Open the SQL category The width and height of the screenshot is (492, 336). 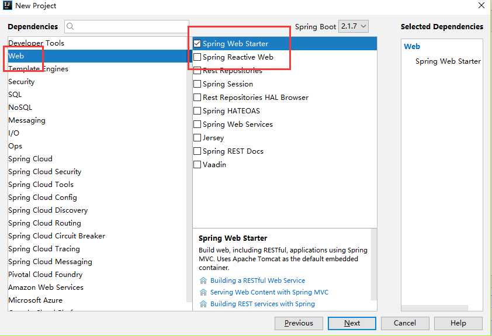coord(97,95)
